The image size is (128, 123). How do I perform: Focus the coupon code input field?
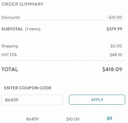click(x=32, y=100)
